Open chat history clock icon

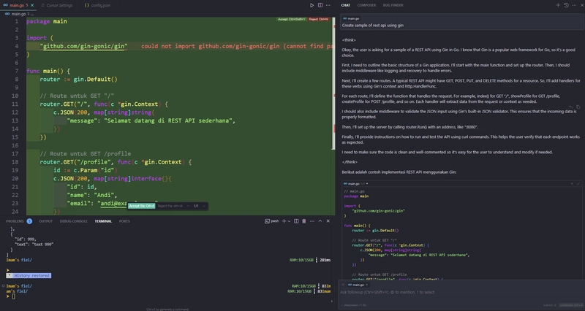tap(567, 5)
